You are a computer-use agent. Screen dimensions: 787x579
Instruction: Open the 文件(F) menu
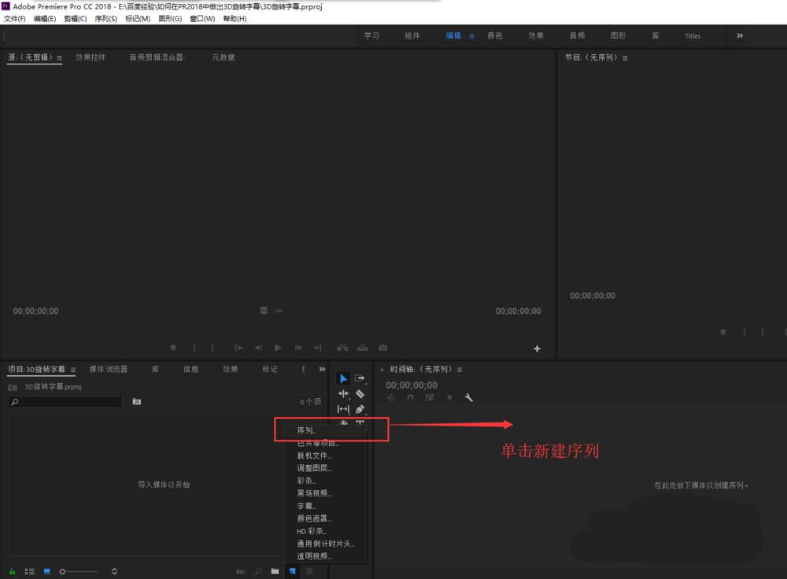pyautogui.click(x=16, y=18)
